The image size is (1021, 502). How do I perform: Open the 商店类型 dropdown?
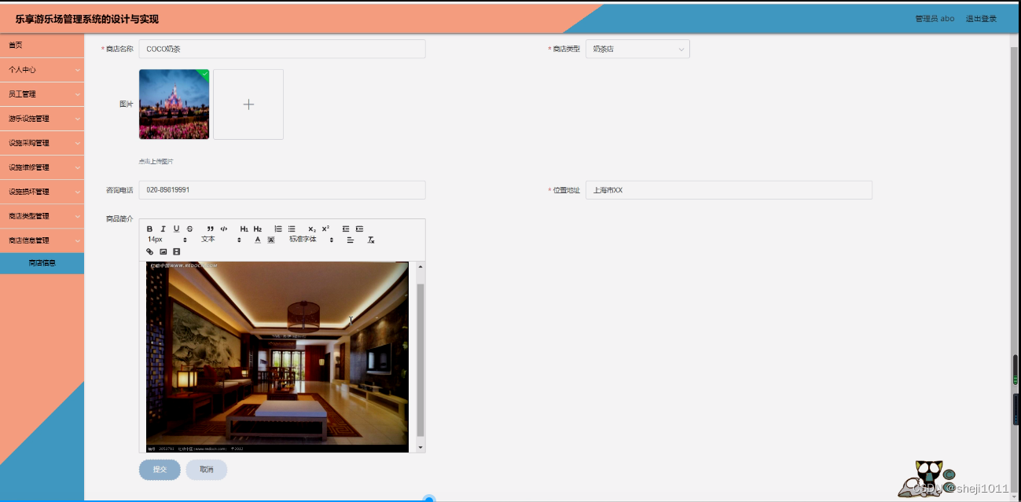[x=637, y=48]
